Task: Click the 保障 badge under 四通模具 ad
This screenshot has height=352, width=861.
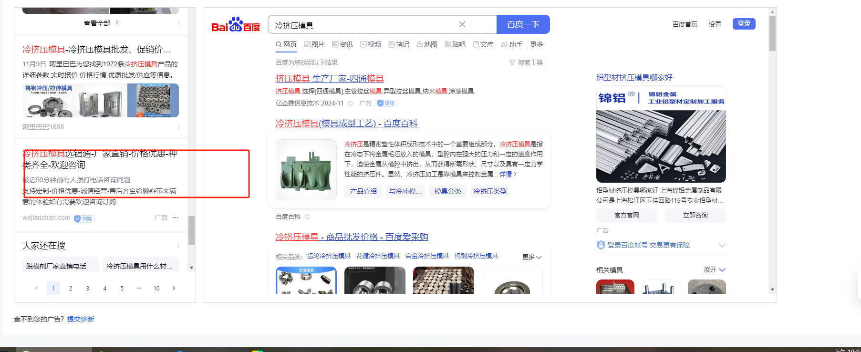Action: coord(387,103)
